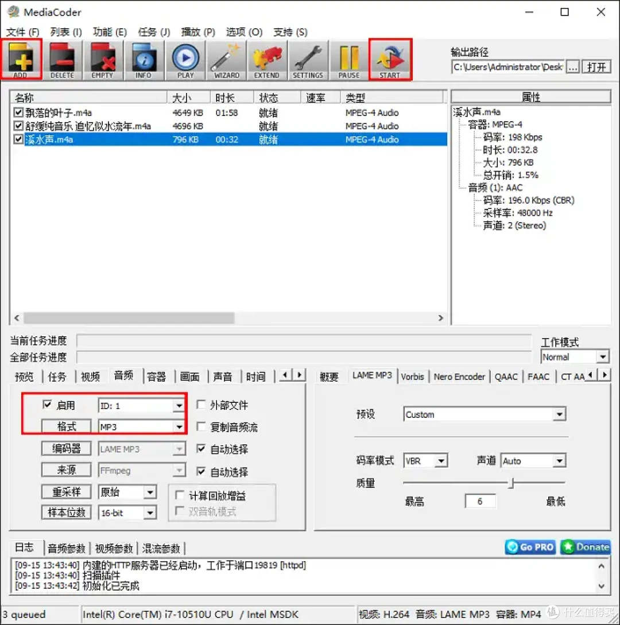Click the Go PRO badge
This screenshot has width=620, height=625.
[x=530, y=547]
